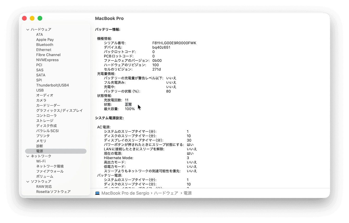Click maximum capacity value 100%
Image resolution: width=349 pixels, height=223 pixels.
[x=130, y=109]
